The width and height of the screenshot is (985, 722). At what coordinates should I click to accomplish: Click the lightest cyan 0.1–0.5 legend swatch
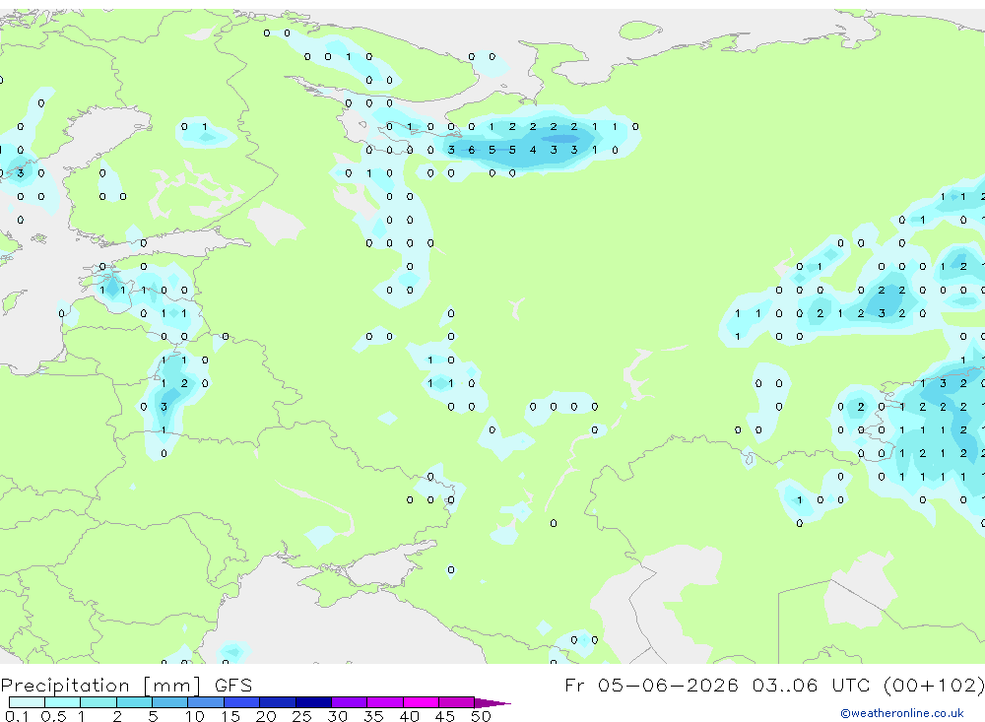click(27, 702)
